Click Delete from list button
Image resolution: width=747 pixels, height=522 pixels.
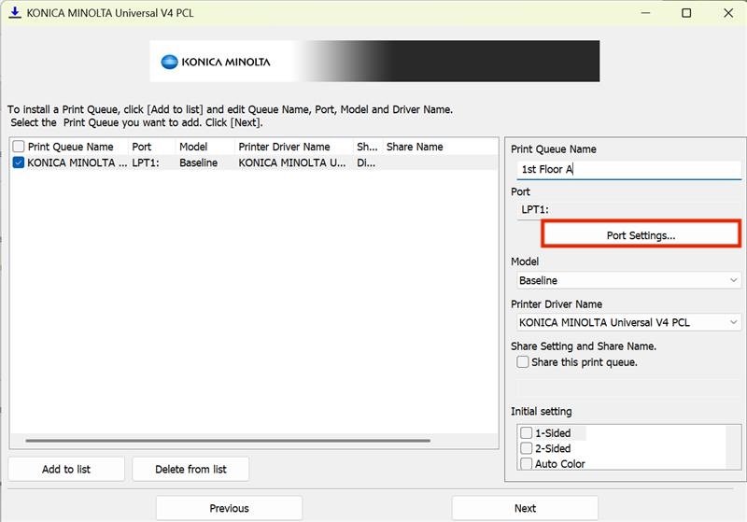[x=190, y=469]
